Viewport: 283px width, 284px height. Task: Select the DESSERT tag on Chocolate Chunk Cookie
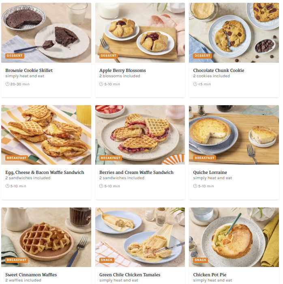(x=202, y=56)
